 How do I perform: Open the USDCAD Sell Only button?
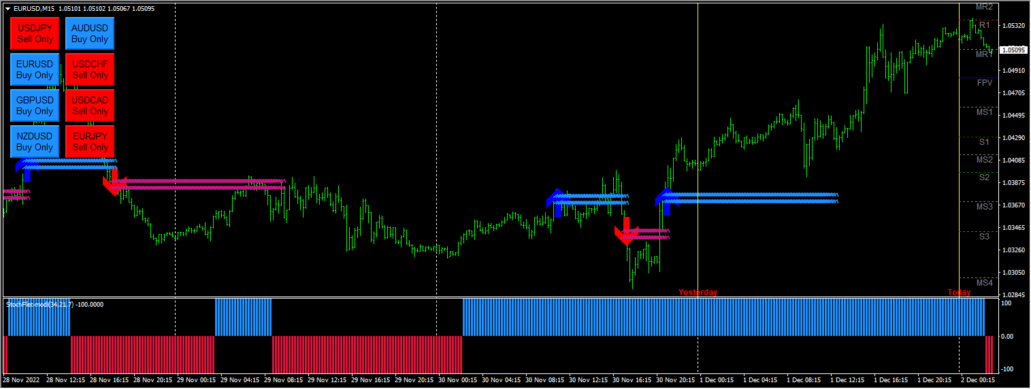(x=90, y=105)
